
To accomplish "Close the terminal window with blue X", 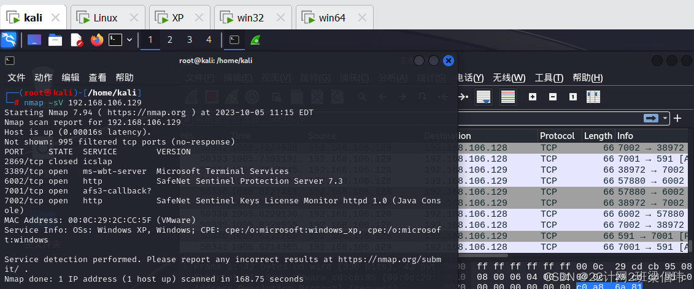I will coord(449,61).
